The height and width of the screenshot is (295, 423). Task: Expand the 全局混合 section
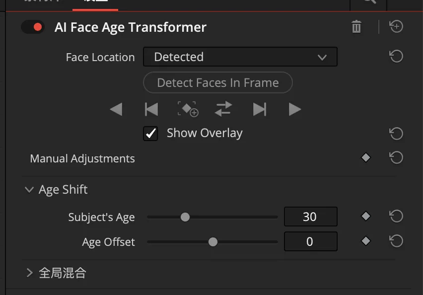tap(29, 273)
